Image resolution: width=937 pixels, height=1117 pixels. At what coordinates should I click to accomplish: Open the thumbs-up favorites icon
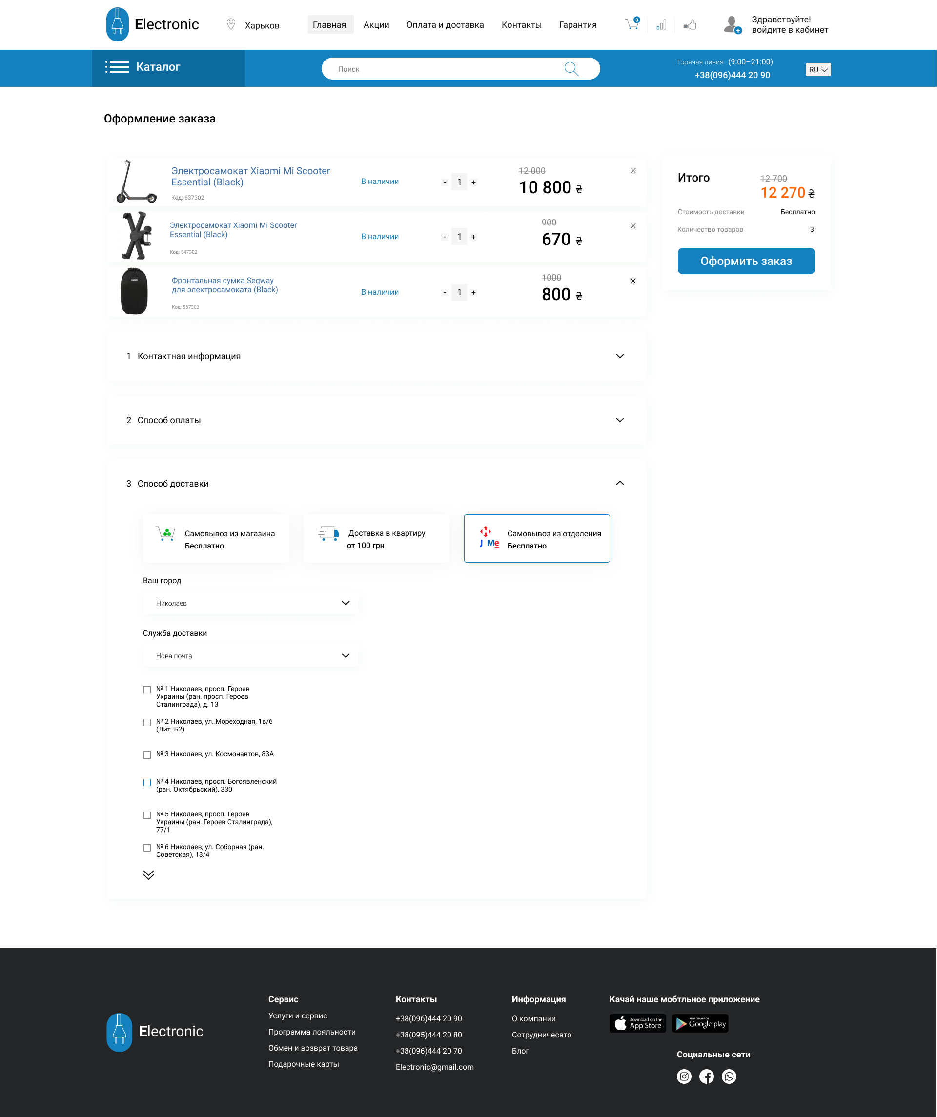point(690,24)
